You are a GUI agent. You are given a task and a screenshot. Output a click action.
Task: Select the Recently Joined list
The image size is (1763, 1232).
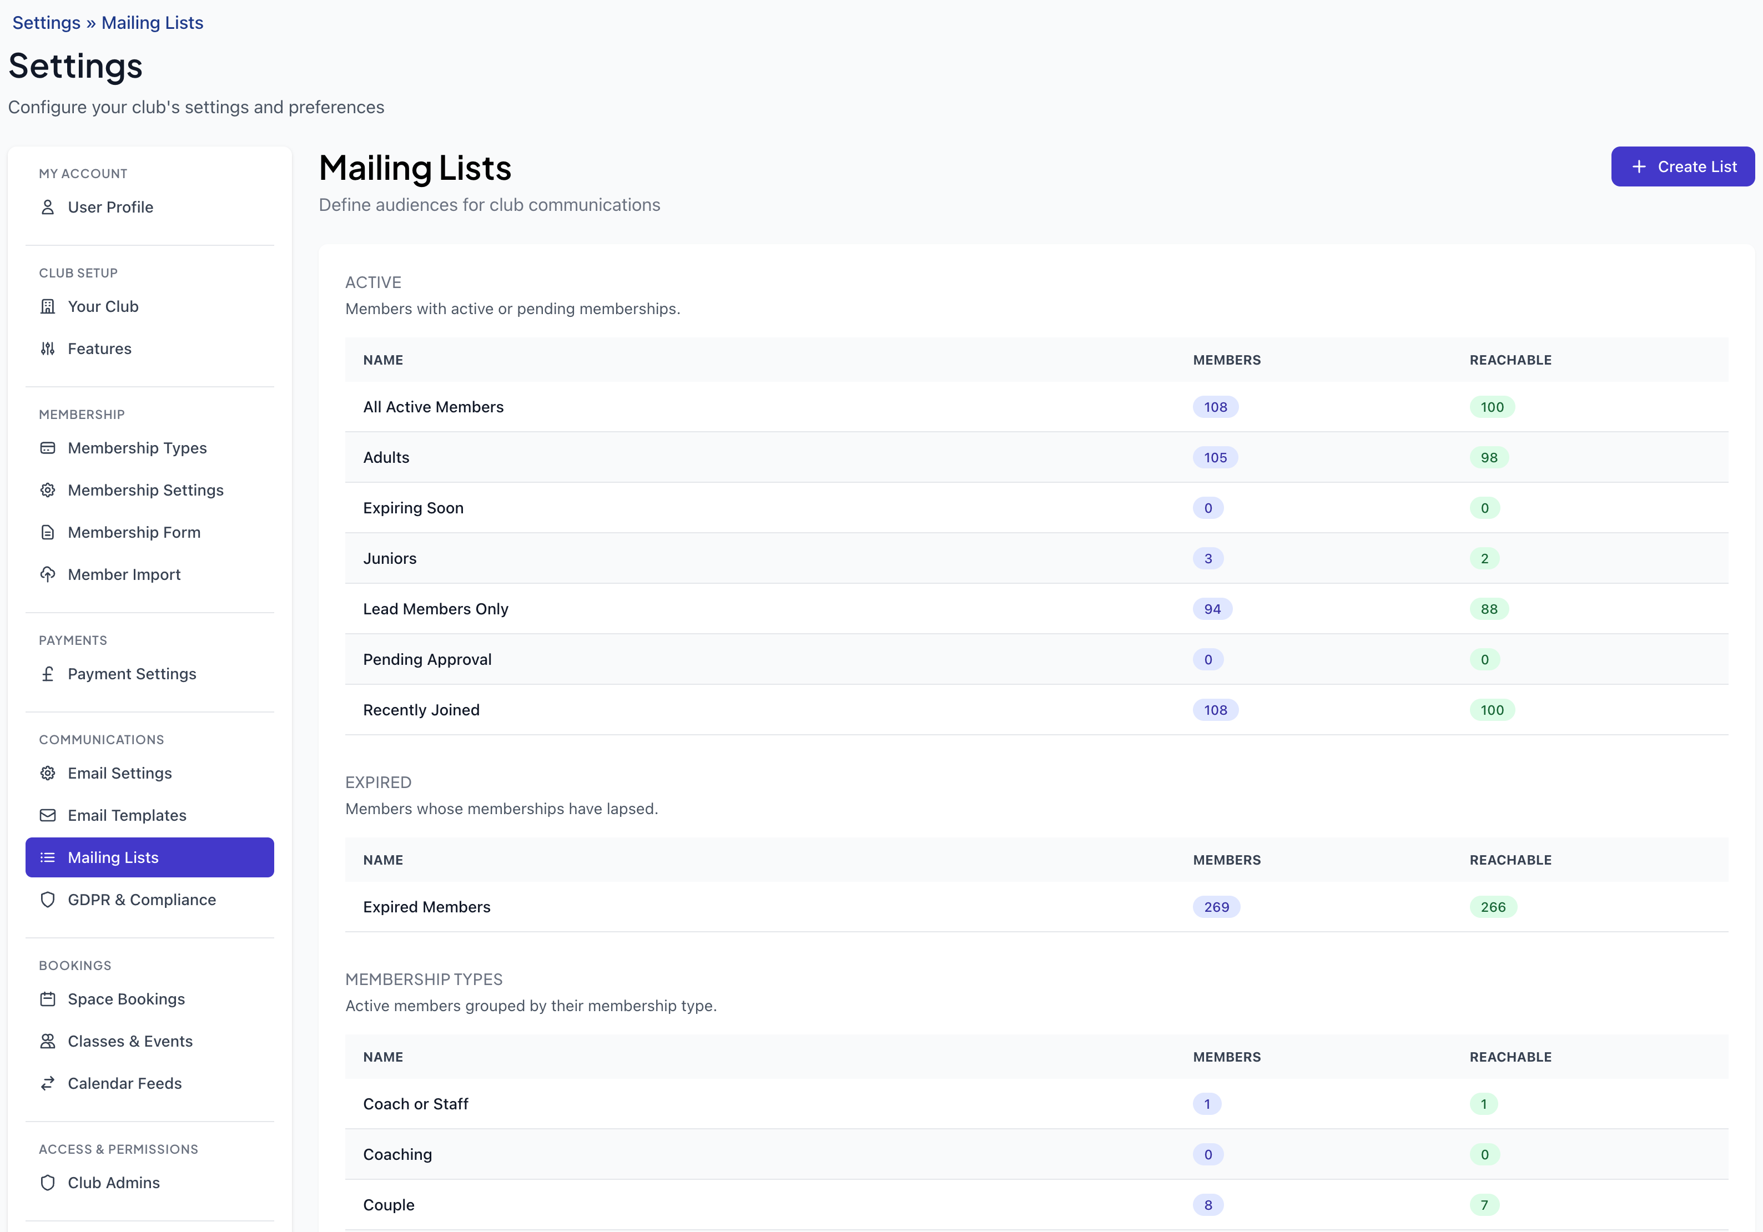point(1036,710)
